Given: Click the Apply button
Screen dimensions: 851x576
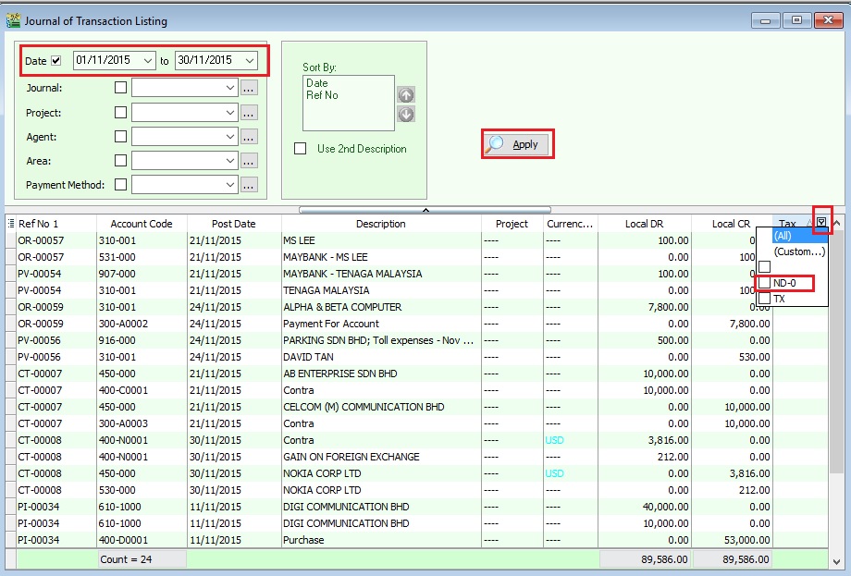Looking at the screenshot, I should [516, 143].
